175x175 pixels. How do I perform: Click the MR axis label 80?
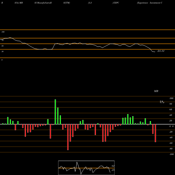click(171, 104)
